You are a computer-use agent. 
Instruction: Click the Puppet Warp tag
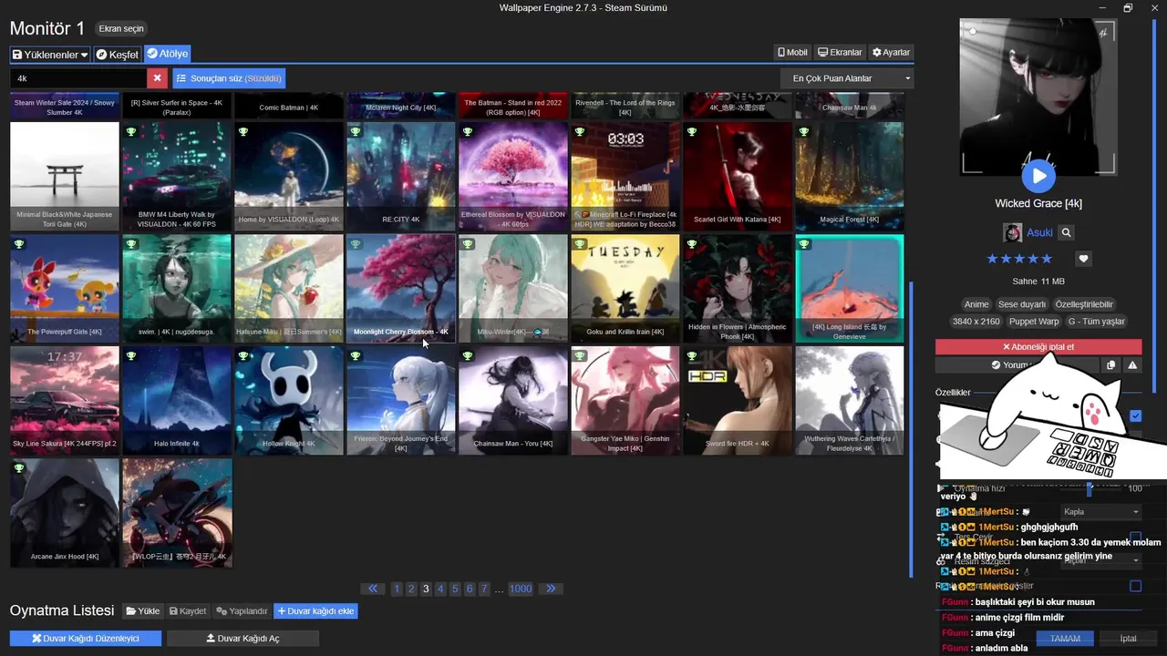pyautogui.click(x=1034, y=322)
